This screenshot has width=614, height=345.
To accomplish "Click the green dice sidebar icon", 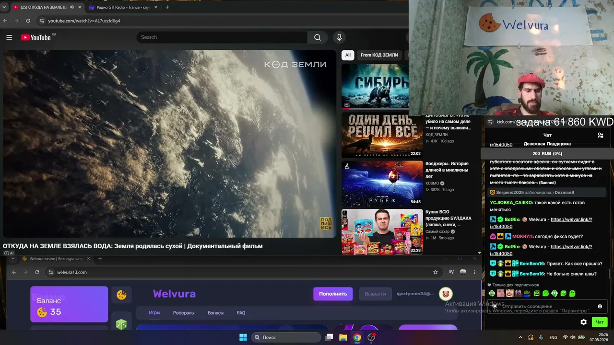I will coord(121,324).
